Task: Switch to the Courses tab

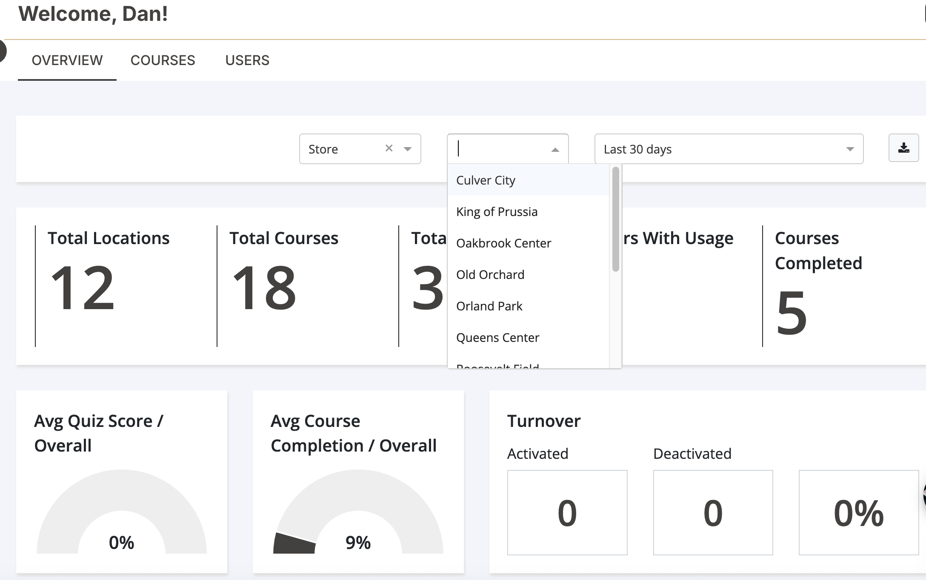Action: (x=163, y=60)
